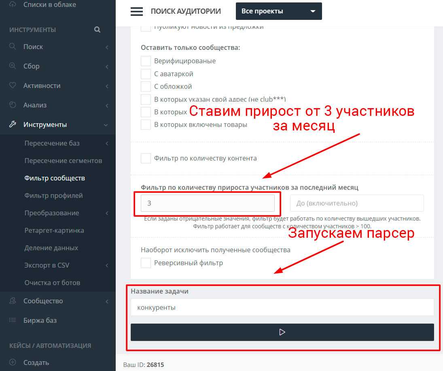The width and height of the screenshot is (443, 371).
Task: Expand the Пересечение баз submenu chevron
Action: (107, 143)
